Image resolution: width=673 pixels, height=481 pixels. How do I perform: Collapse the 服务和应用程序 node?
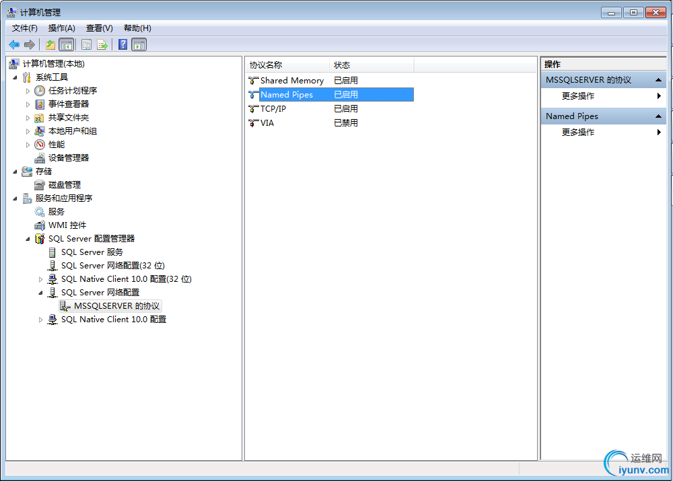[x=15, y=198]
